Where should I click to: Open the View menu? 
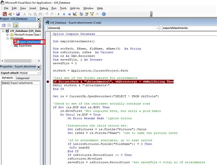pos(23,8)
